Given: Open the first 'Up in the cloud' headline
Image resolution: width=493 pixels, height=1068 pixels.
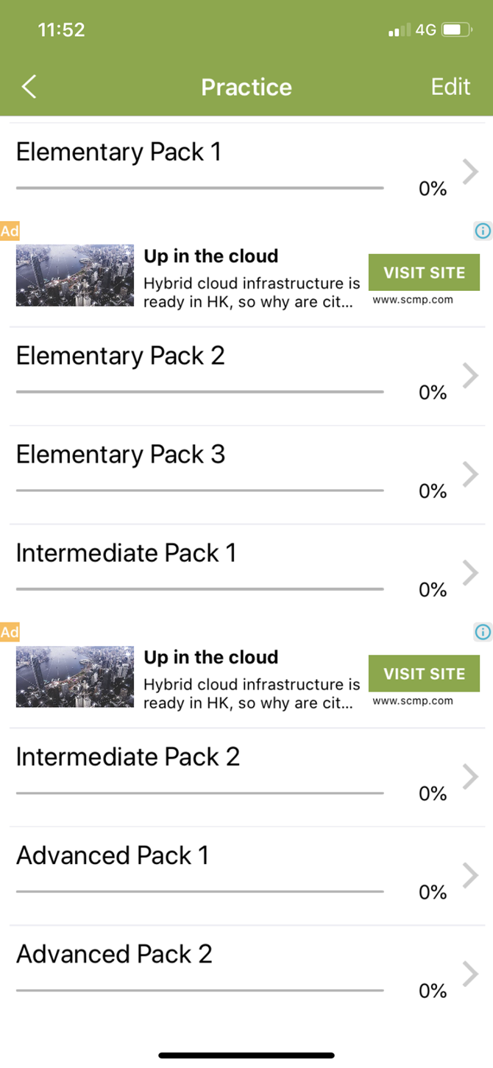Looking at the screenshot, I should [211, 256].
